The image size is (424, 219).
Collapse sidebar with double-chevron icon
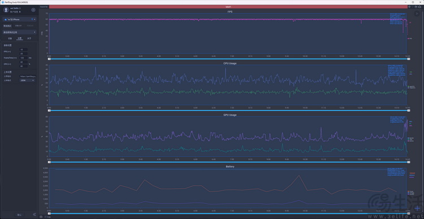tap(34, 214)
